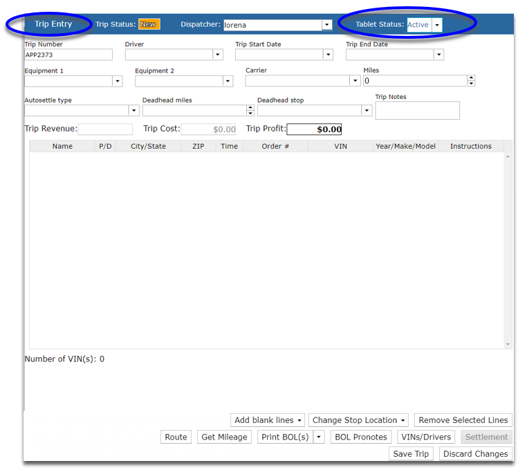
Task: Open the Dispatcher dropdown arrow
Action: pyautogui.click(x=326, y=24)
